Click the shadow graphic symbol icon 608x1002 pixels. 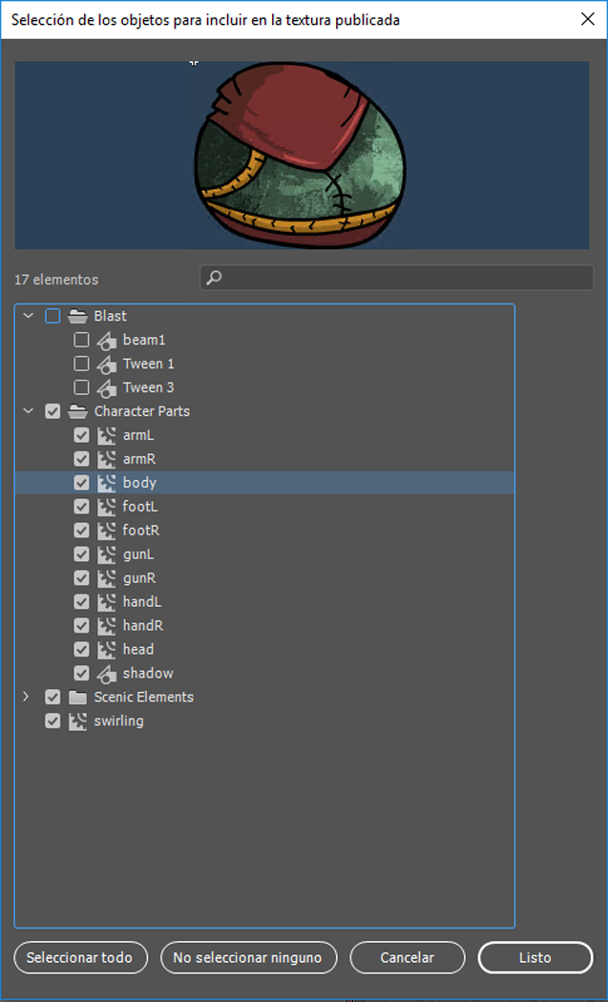tap(106, 673)
